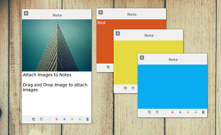Set image note color to white
The image size is (221, 135).
pos(49,119)
